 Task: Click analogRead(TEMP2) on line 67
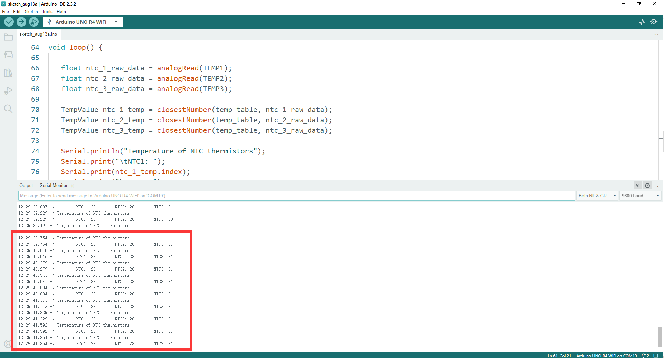193,78
